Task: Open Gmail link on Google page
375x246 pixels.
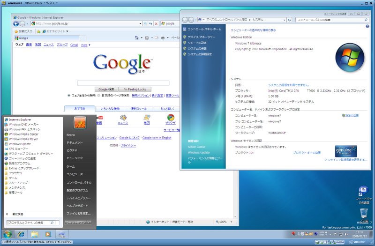Action: coord(74,45)
